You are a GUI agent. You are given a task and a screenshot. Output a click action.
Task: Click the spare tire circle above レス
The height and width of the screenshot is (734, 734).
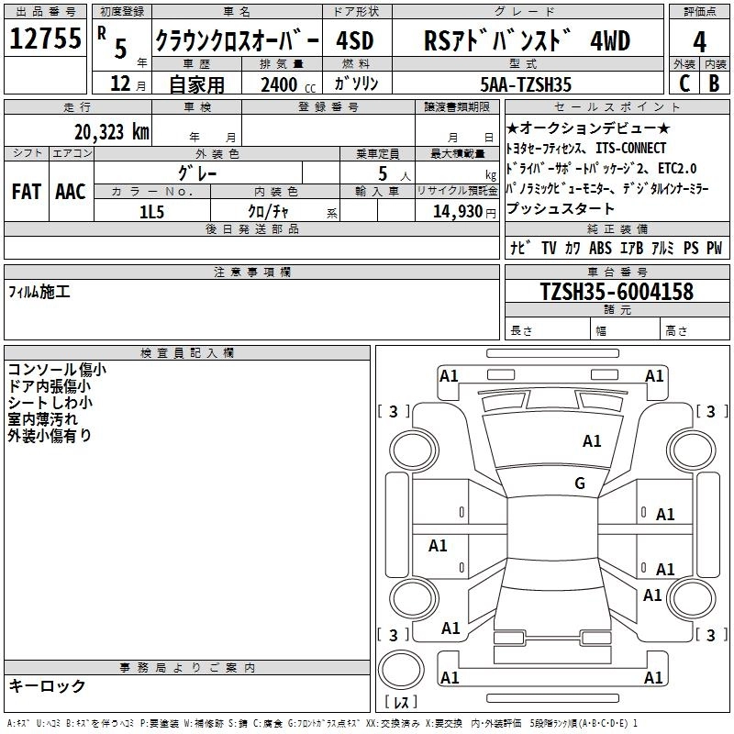click(399, 667)
